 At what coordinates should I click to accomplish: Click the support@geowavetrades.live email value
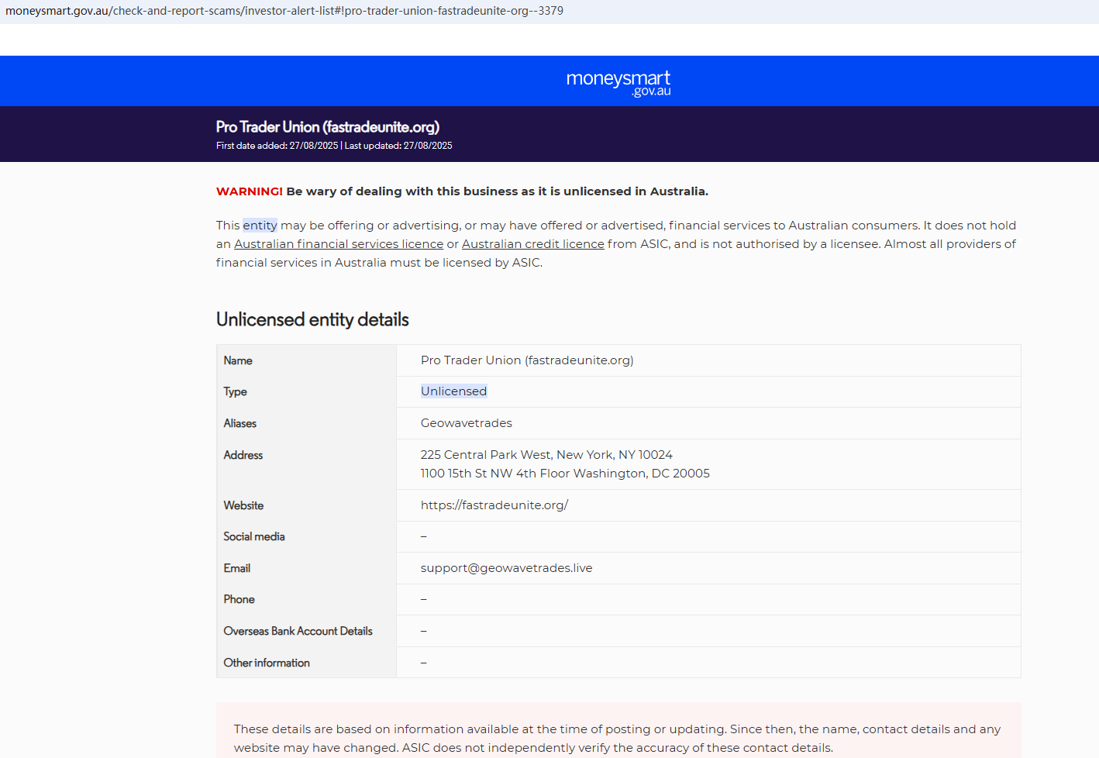click(x=507, y=568)
